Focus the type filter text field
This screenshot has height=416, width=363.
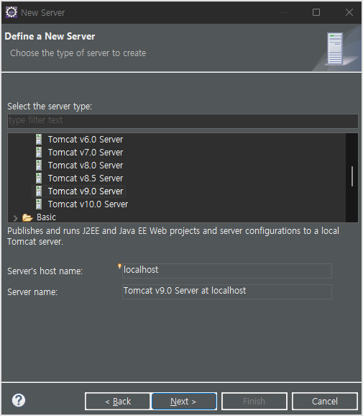pos(183,121)
